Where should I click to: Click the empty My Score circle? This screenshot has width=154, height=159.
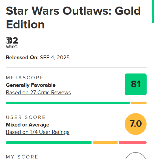(x=136, y=156)
